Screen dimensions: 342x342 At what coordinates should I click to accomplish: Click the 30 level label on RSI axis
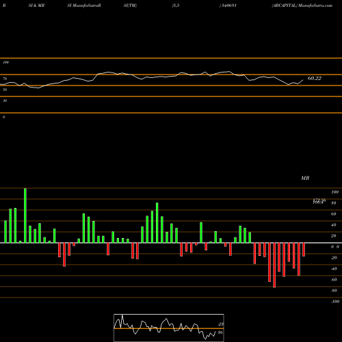point(5,101)
